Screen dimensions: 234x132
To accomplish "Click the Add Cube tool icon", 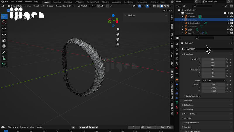I will [4, 65].
